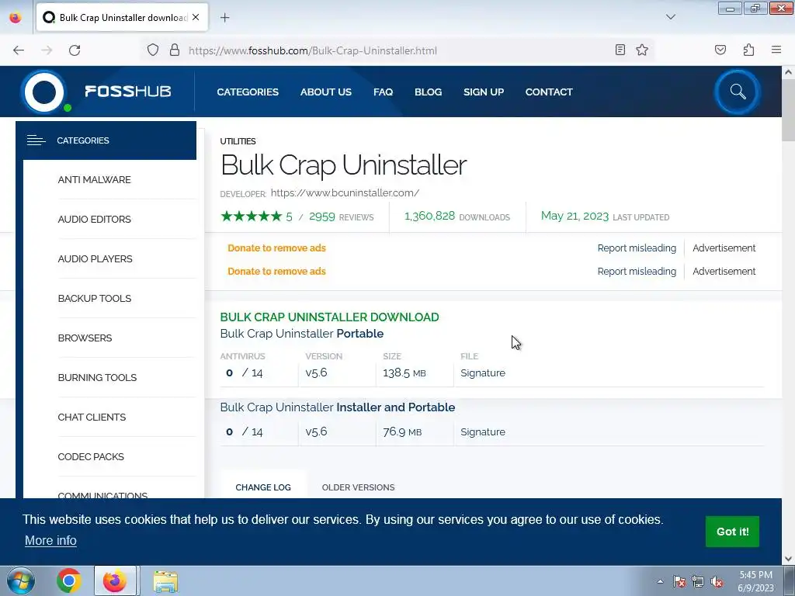Screen dimensions: 795x596
Task: Accept cookies with Got it! button
Action: [x=732, y=532]
